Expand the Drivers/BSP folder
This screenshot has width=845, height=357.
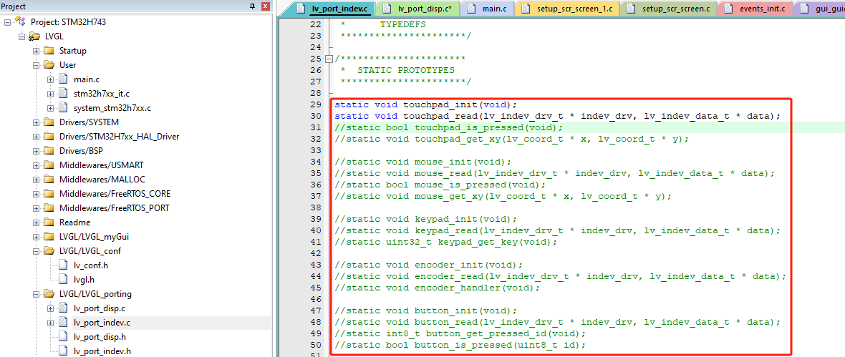pos(36,151)
